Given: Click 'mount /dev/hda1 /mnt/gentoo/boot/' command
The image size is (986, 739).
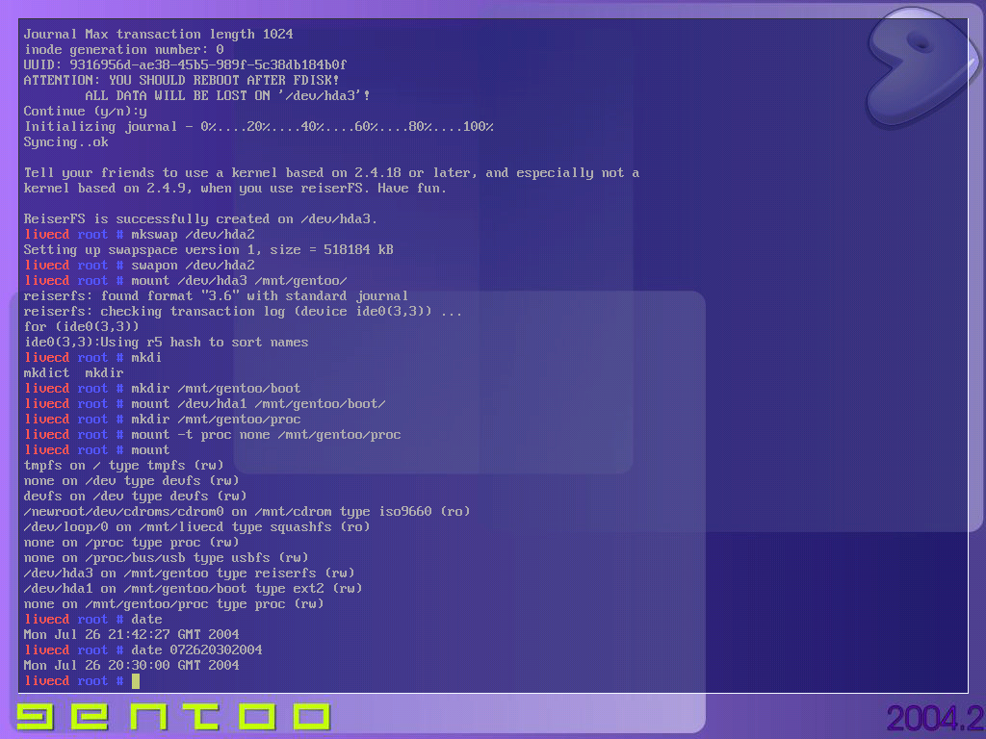Looking at the screenshot, I should (x=258, y=404).
